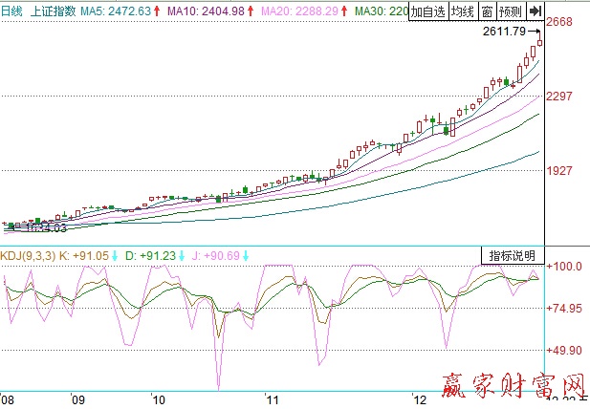This screenshot has height=409, width=590.
Task: Click the 上证指数 index name
Action: [x=53, y=11]
